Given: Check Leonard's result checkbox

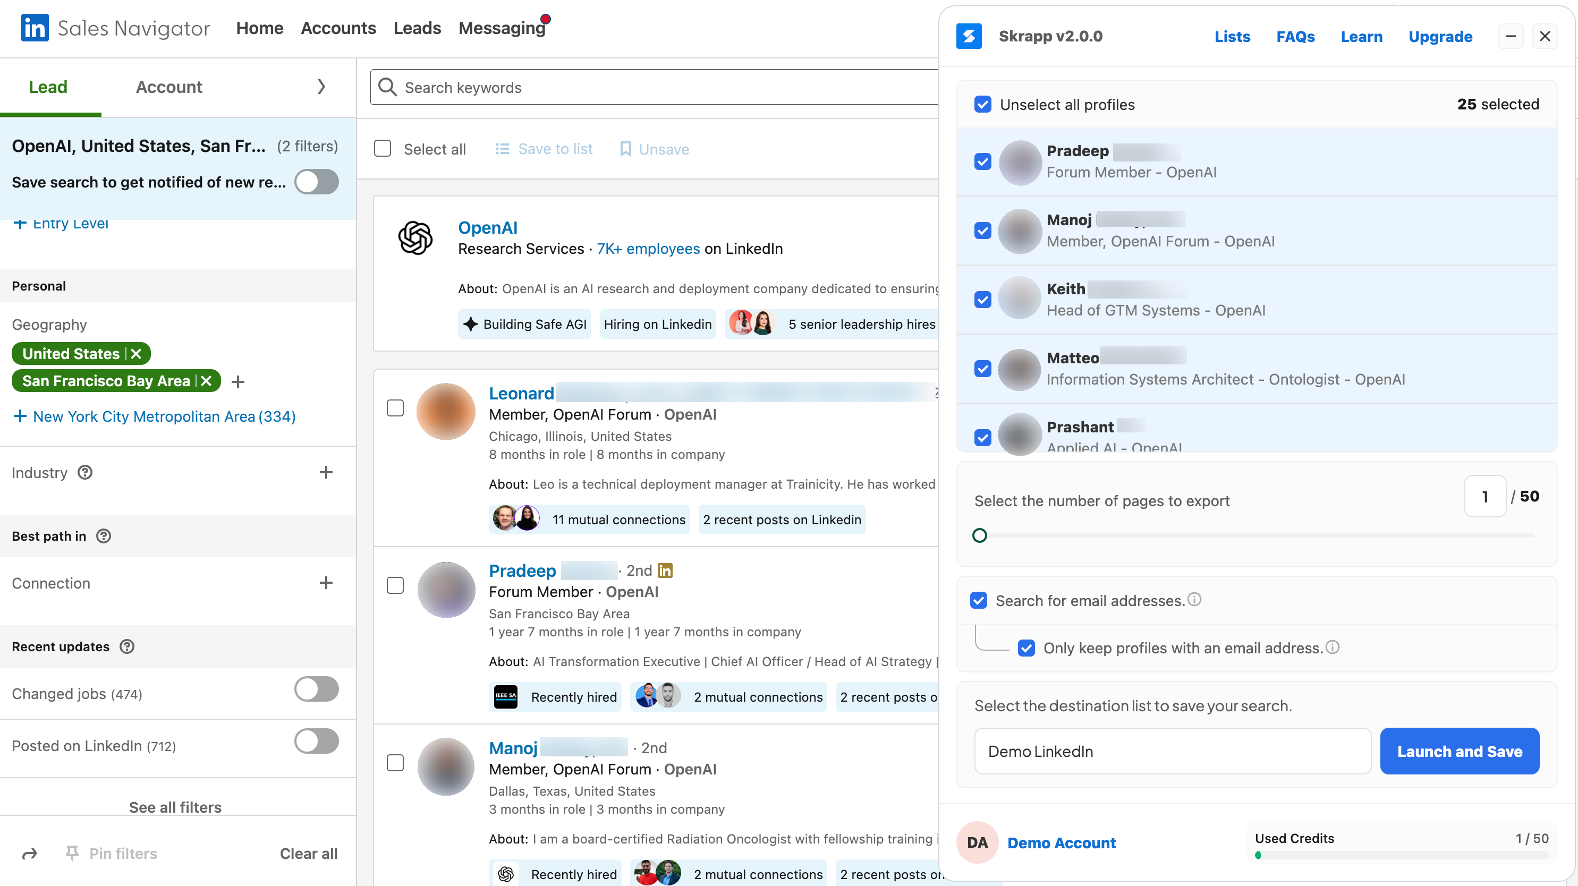Looking at the screenshot, I should (x=395, y=408).
